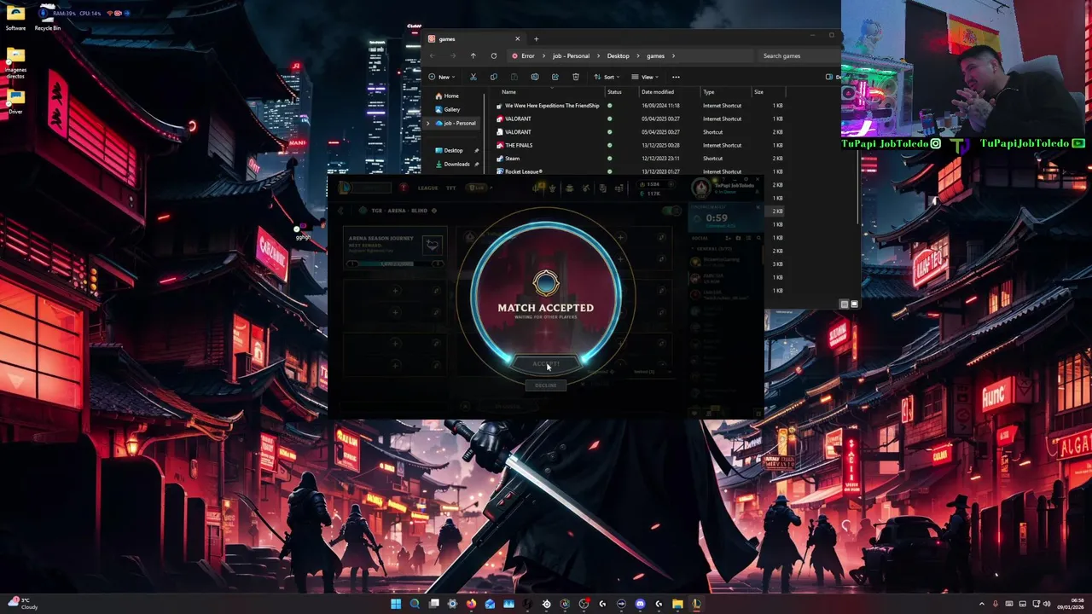Expand chevron after games breadcrumb
Viewport: 1092px width, 614px height.
(x=673, y=55)
